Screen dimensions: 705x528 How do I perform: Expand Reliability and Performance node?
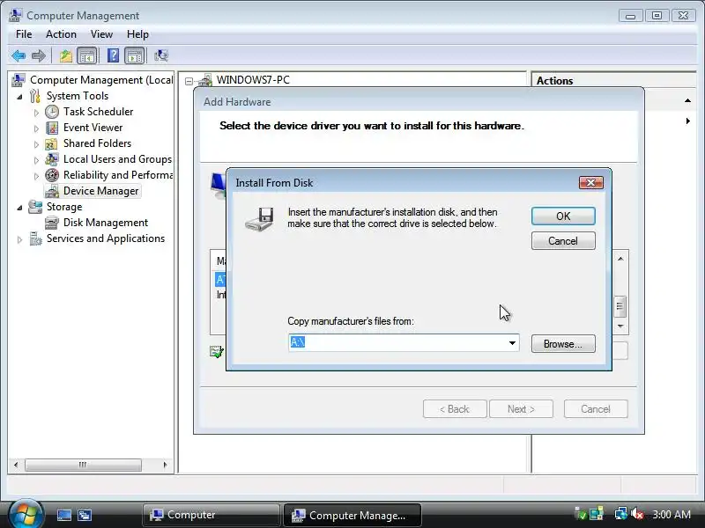pos(36,176)
